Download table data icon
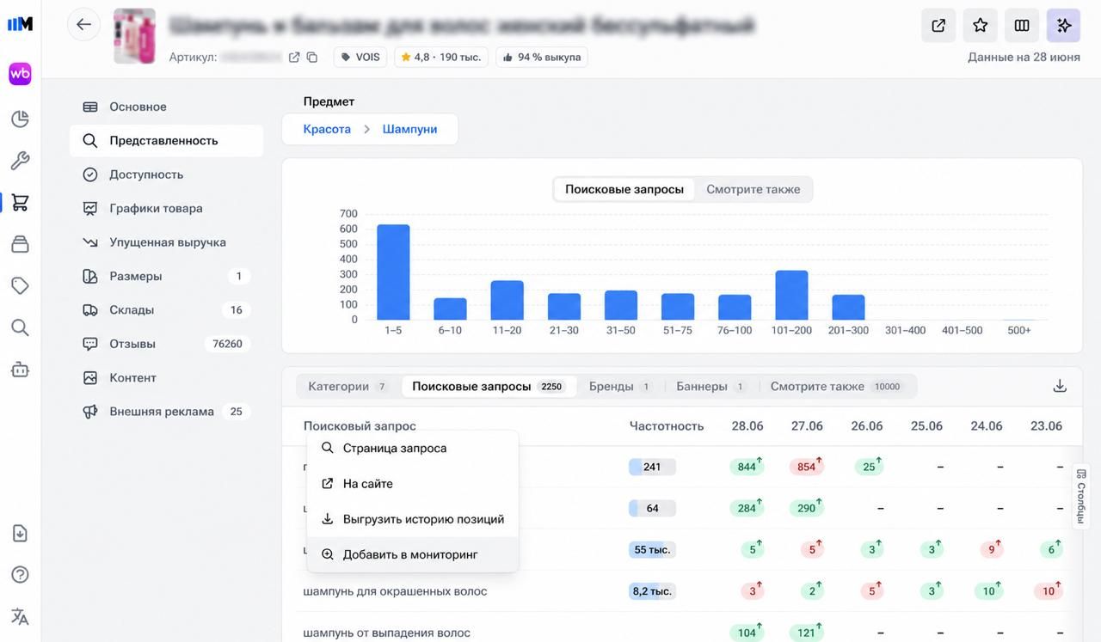Image resolution: width=1101 pixels, height=642 pixels. 1060,386
